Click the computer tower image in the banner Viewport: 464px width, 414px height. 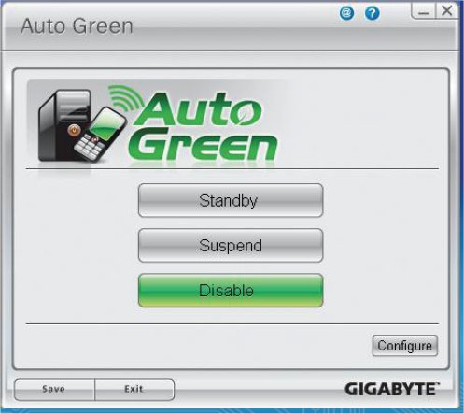63,125
